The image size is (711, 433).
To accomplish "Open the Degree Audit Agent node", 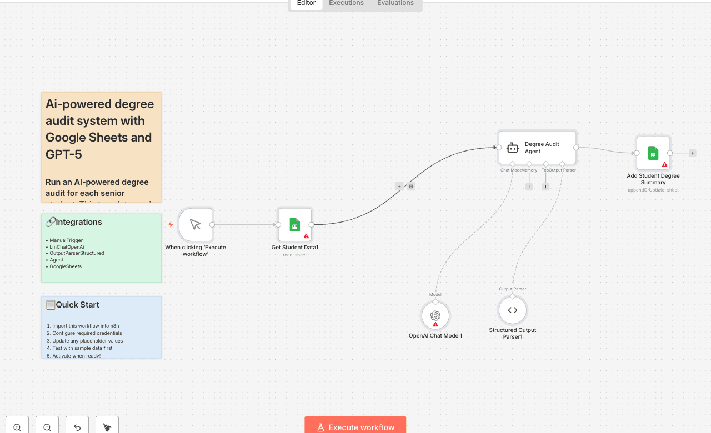I will pyautogui.click(x=537, y=147).
